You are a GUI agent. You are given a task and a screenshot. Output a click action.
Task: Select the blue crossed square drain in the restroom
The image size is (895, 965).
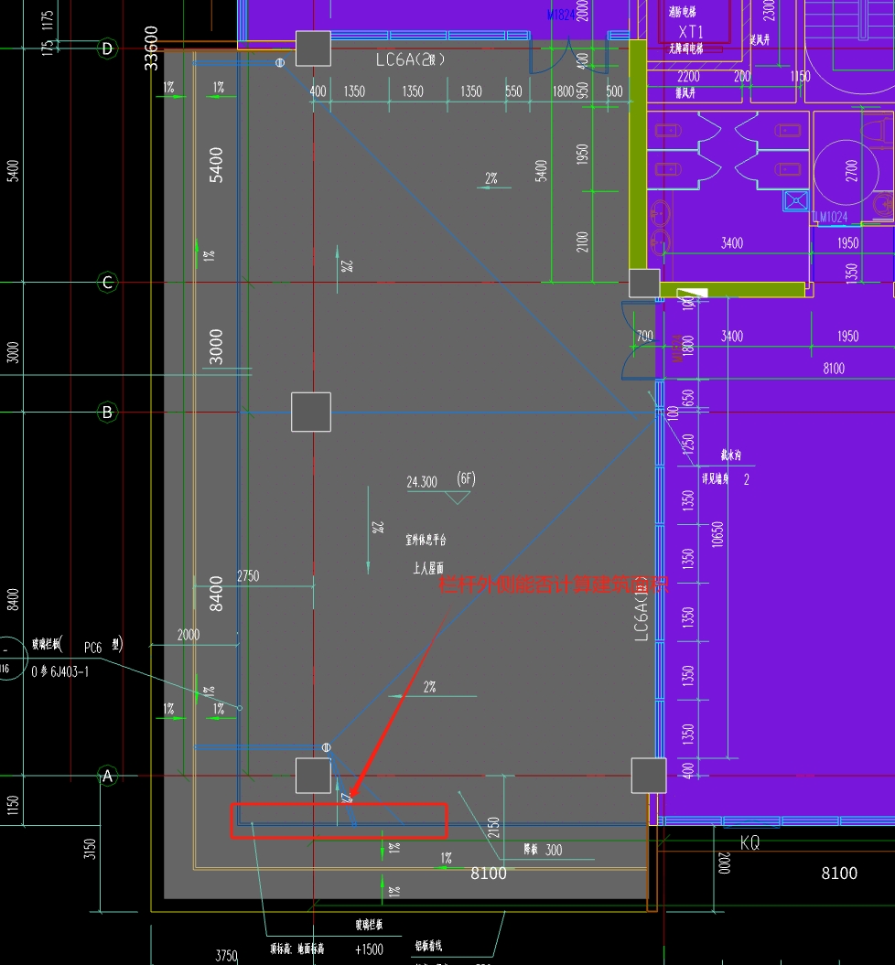(x=796, y=200)
